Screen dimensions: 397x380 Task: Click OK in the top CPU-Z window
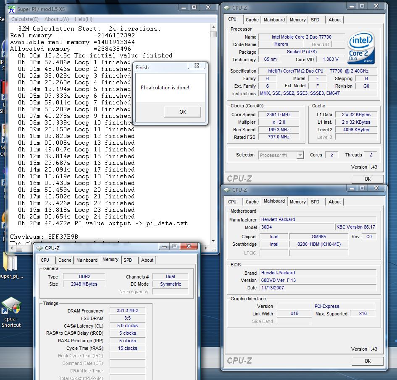tap(368, 179)
